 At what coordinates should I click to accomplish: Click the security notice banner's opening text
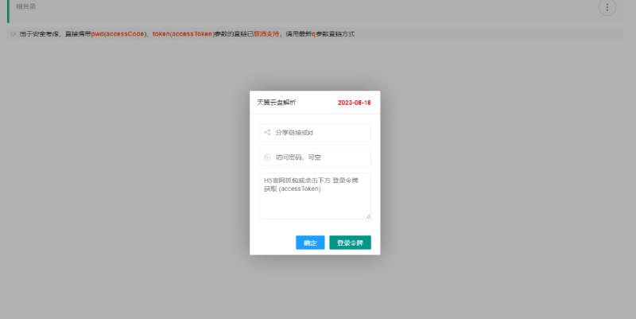(40, 35)
